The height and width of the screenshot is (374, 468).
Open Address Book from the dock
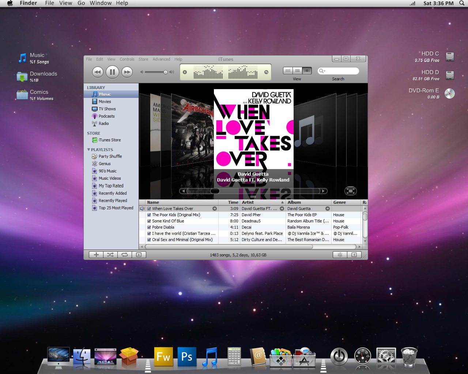pos(257,356)
